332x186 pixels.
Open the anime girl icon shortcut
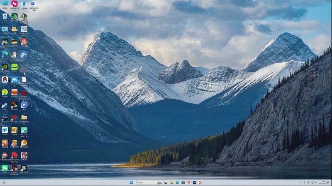24,155
